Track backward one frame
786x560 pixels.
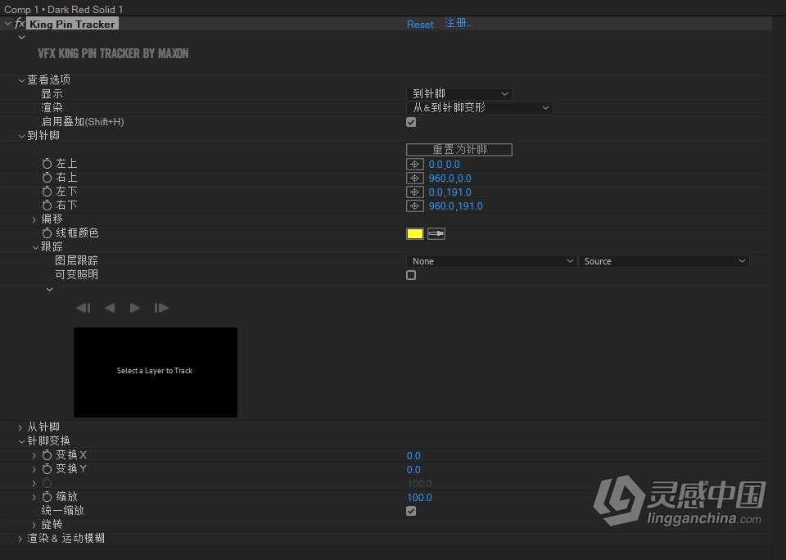(110, 308)
